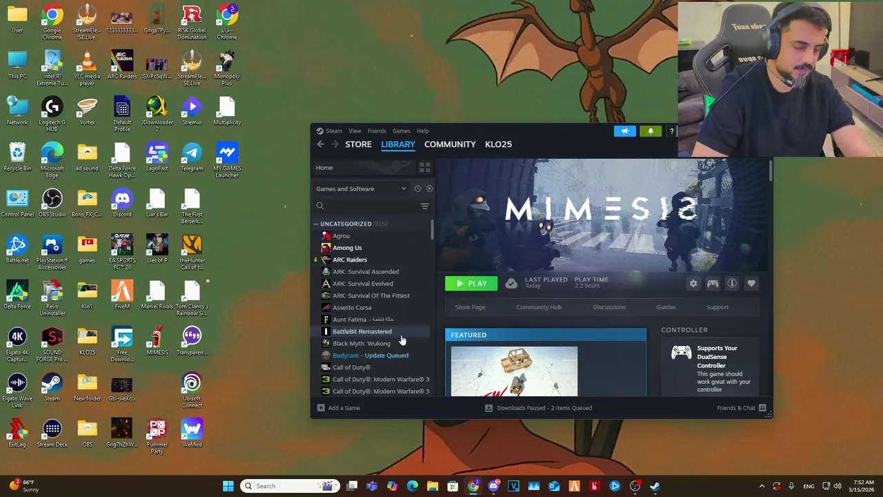Switch to the COMMUNITY tab
Viewport: 883px width, 497px height.
[x=450, y=144]
